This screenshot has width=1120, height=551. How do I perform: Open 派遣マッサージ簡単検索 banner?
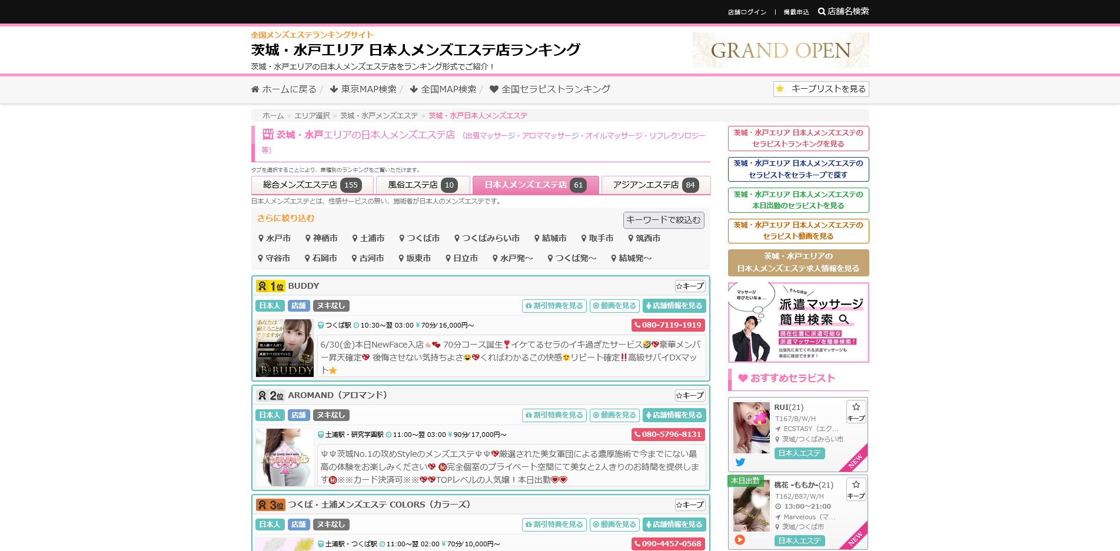pyautogui.click(x=798, y=322)
